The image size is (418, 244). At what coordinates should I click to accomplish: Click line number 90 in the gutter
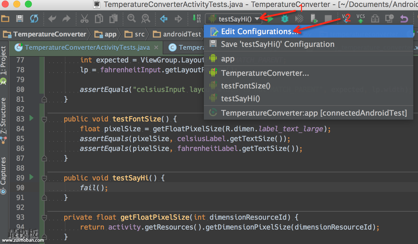click(20, 188)
